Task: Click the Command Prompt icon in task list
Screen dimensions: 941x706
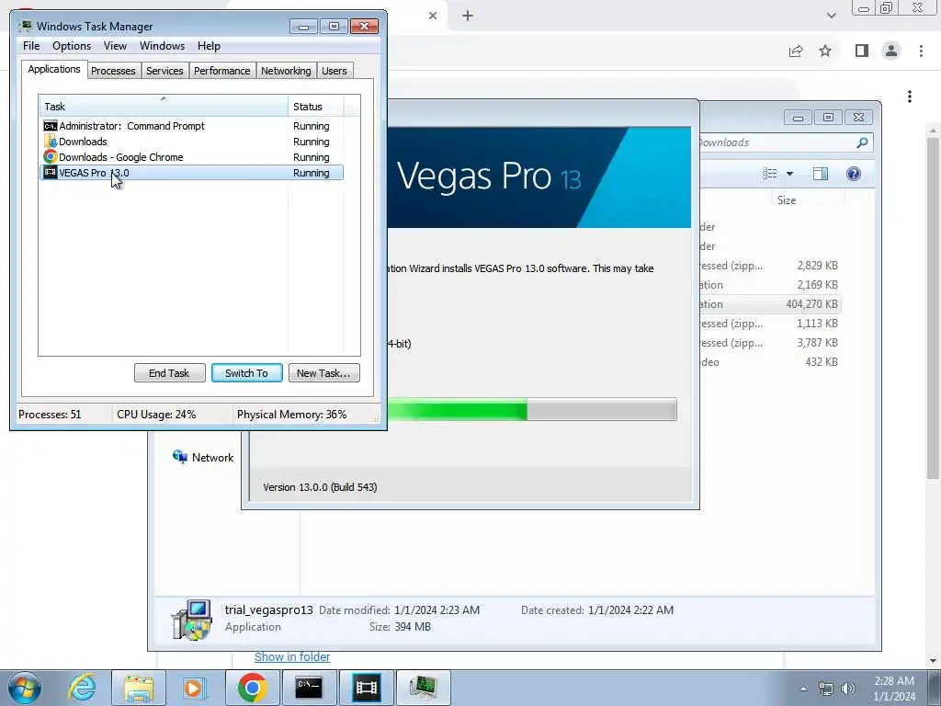Action: pyautogui.click(x=51, y=126)
